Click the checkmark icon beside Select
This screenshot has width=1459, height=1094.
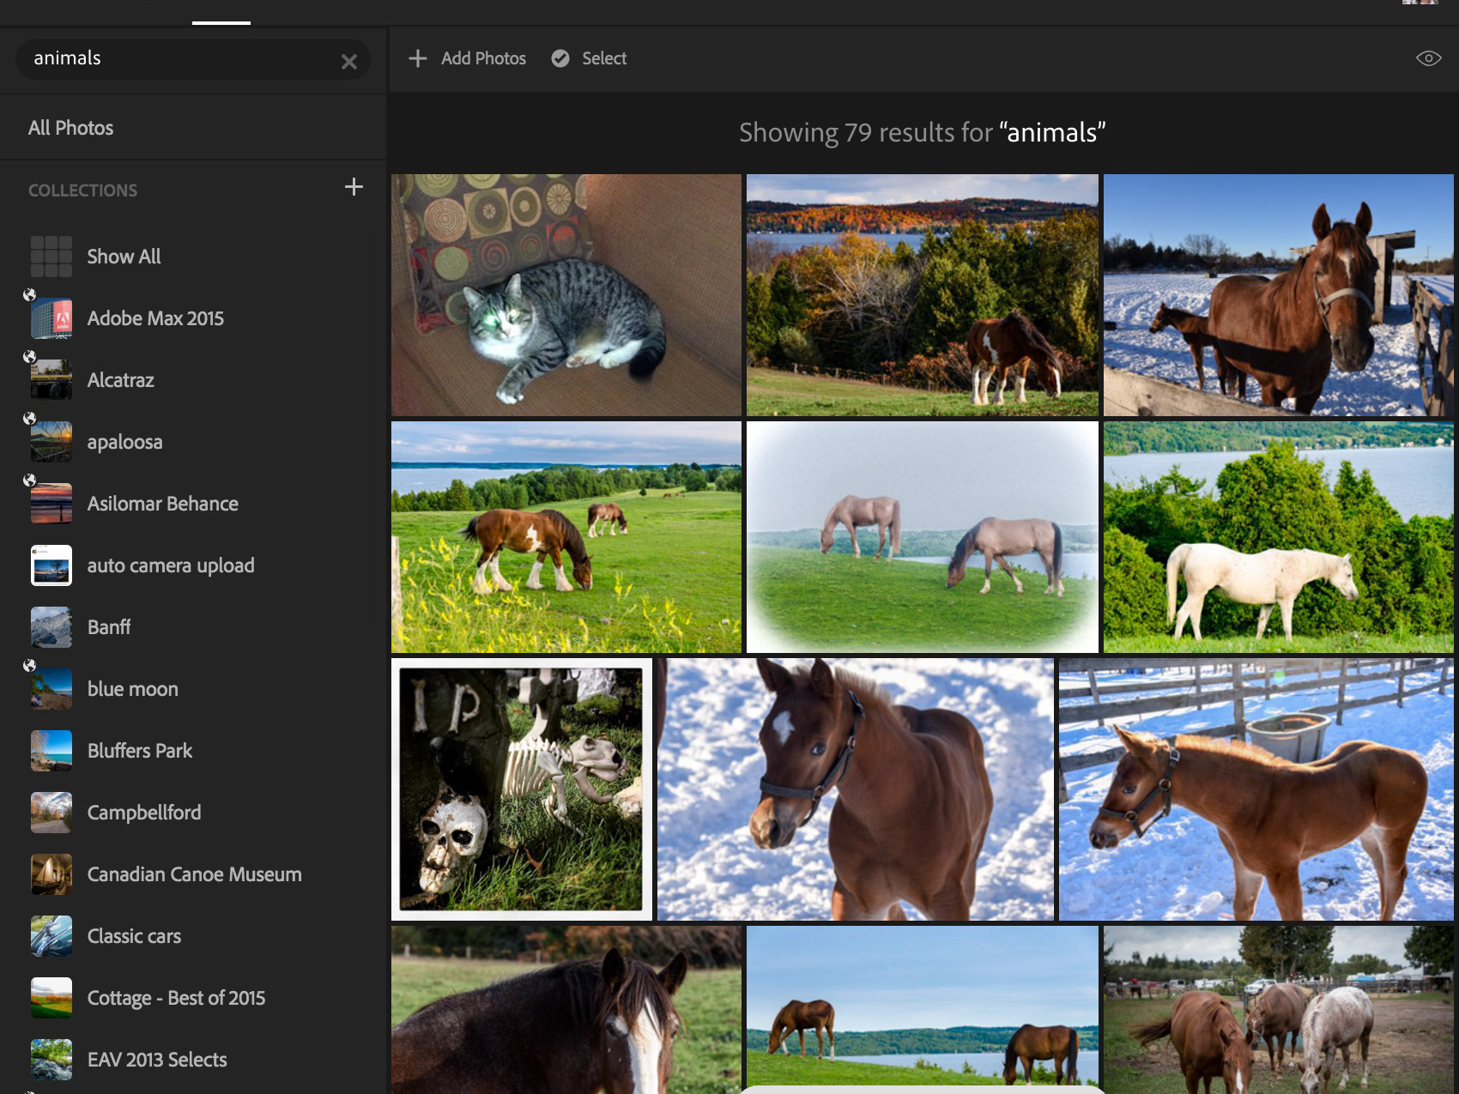(x=560, y=58)
